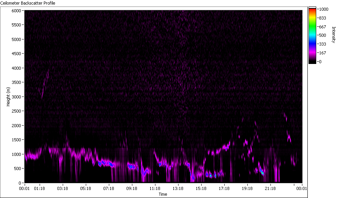The height and width of the screenshot is (198, 337).
Task: Click the 500 height axis value
Action: 18,169
